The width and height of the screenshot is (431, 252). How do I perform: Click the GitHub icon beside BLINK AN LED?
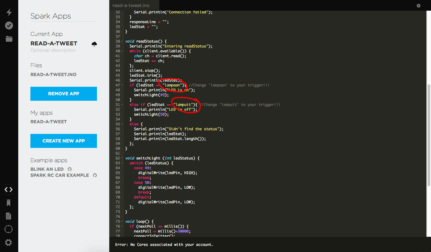(70, 169)
